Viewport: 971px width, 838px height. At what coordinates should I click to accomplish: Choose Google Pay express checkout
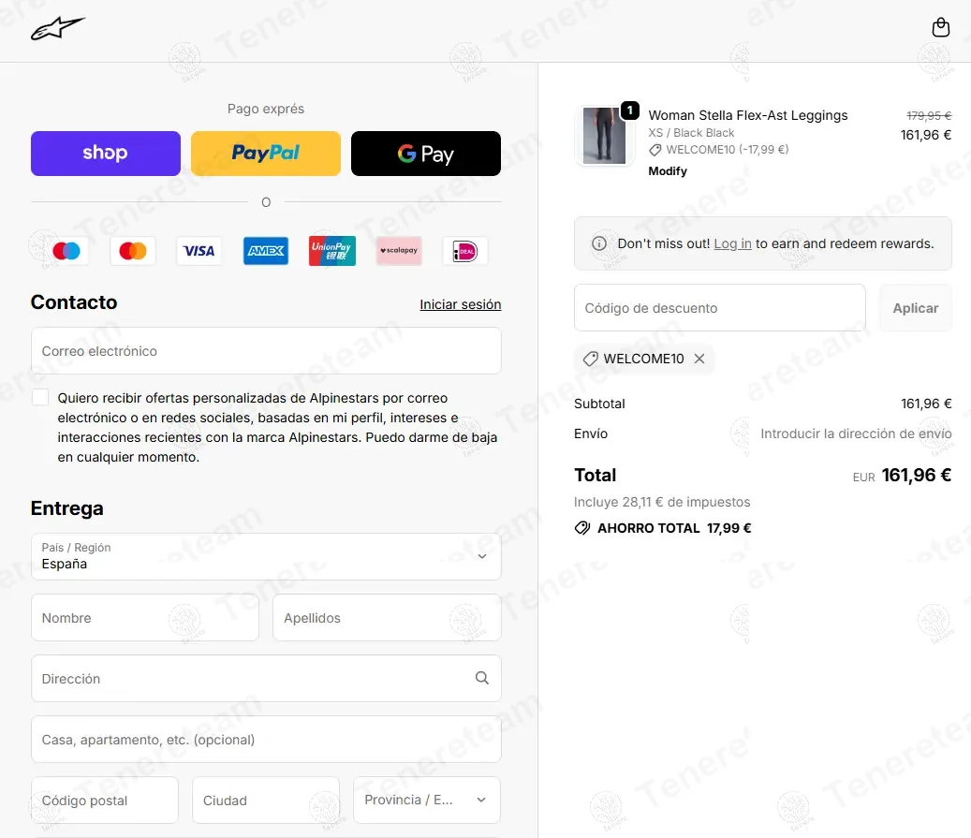coord(426,154)
